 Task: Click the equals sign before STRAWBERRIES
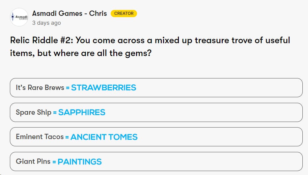[x=68, y=88]
